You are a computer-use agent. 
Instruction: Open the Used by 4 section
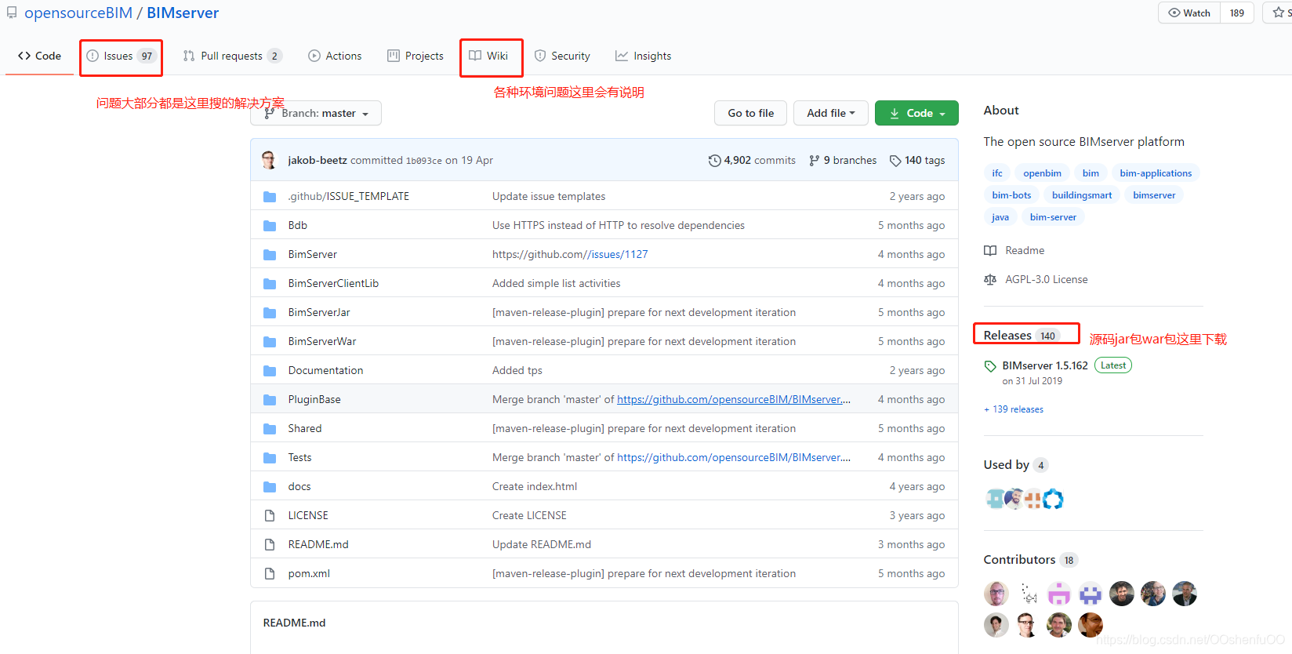pos(1016,465)
